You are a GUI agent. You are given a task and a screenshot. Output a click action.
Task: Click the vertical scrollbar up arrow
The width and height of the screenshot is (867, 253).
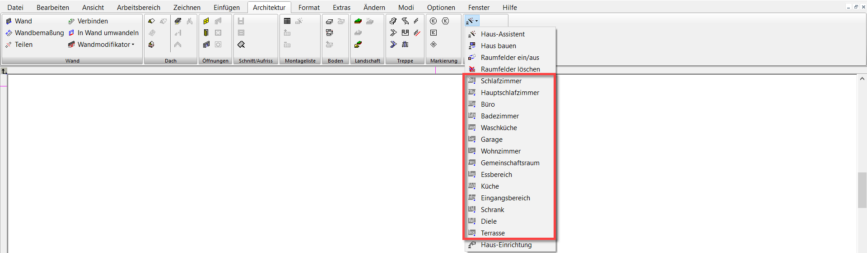point(862,79)
